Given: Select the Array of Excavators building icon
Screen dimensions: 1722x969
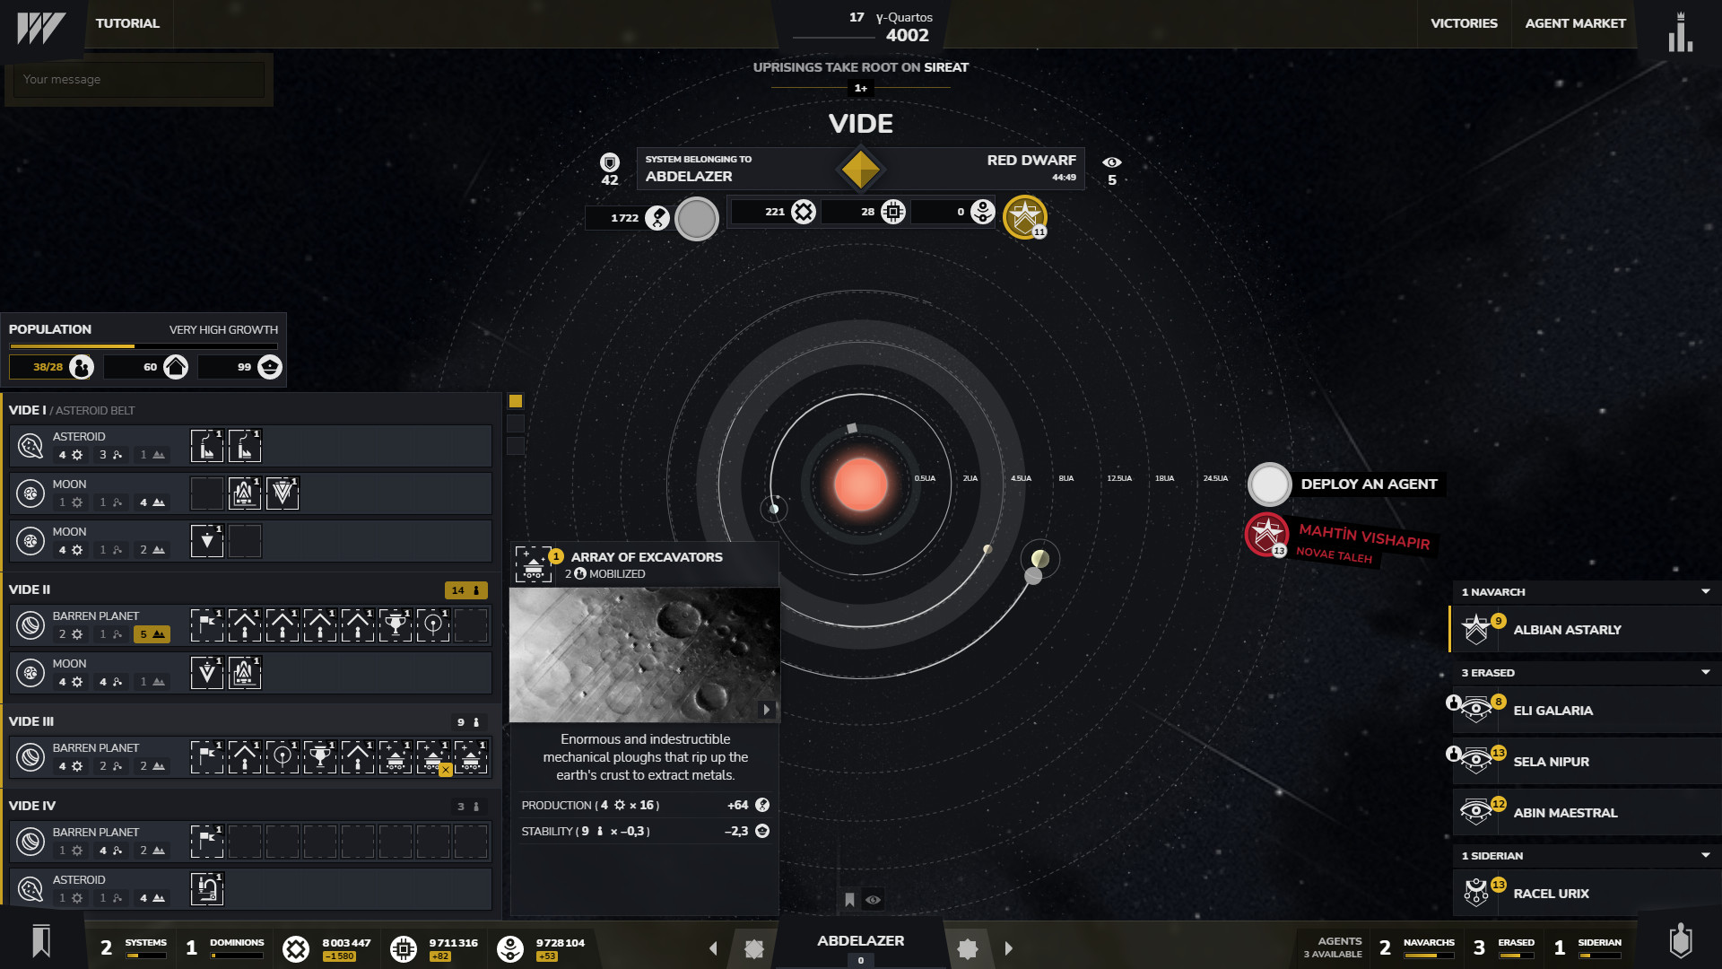Looking at the screenshot, I should tap(534, 563).
